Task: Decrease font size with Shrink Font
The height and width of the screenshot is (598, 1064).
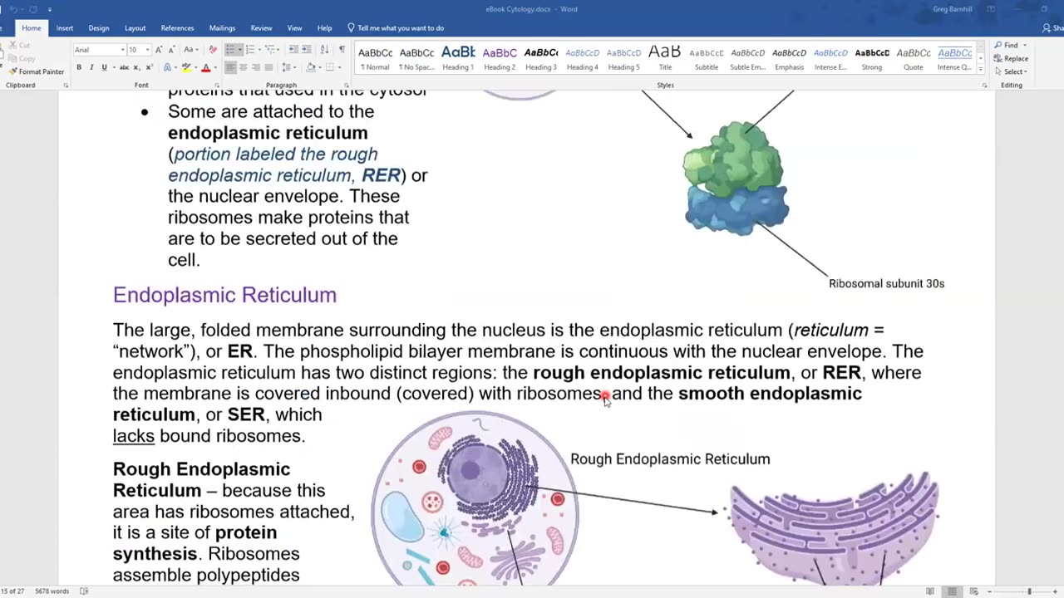Action: [172, 50]
